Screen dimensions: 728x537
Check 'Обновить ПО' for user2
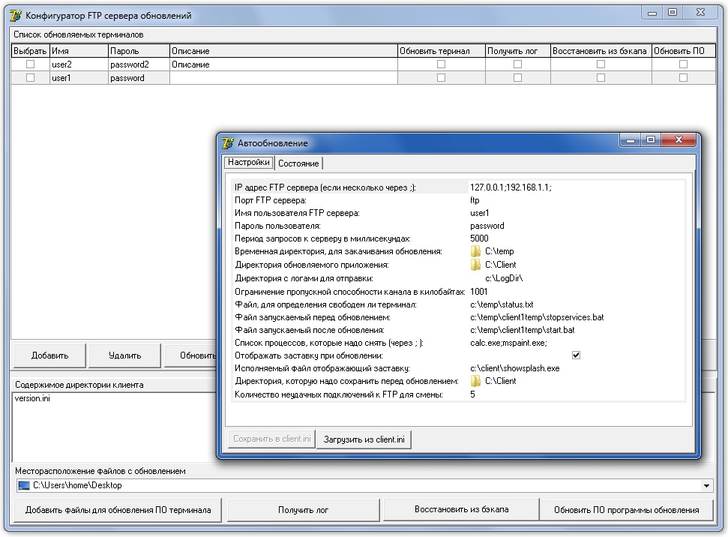tap(683, 64)
